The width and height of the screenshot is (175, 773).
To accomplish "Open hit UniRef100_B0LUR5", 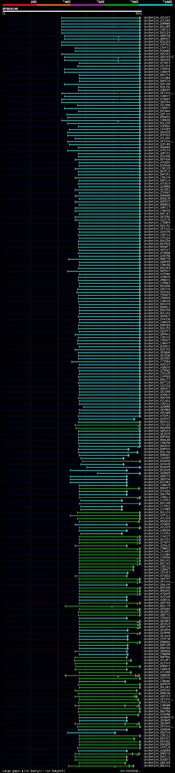I will (157, 27).
